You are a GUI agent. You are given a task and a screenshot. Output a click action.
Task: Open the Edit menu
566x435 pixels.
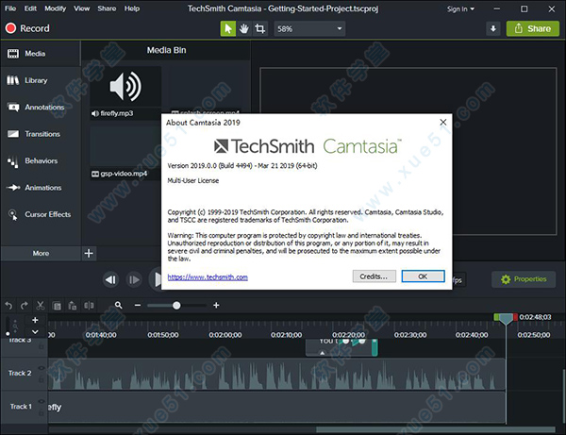coord(30,8)
